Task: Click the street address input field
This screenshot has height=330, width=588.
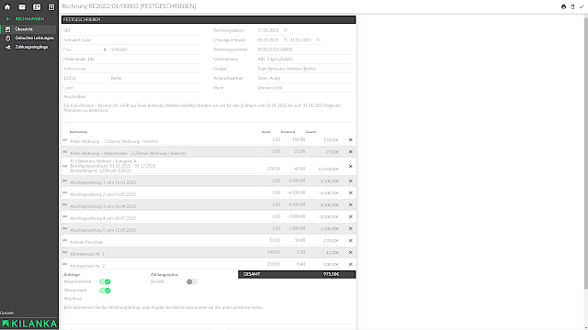Action: pos(131,59)
